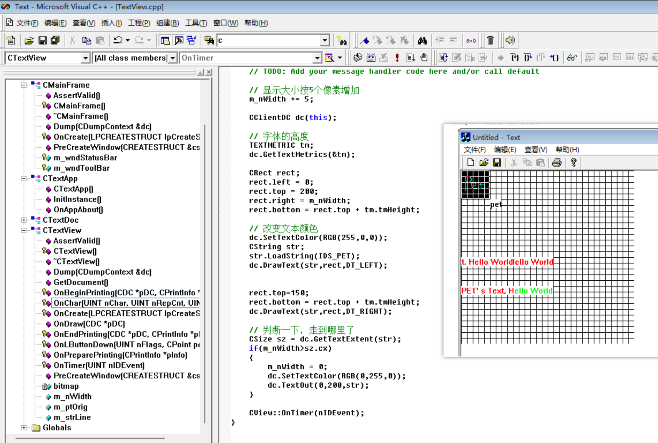658x443 pixels.
Task: Open the 窗口(W) menu
Action: pyautogui.click(x=226, y=23)
